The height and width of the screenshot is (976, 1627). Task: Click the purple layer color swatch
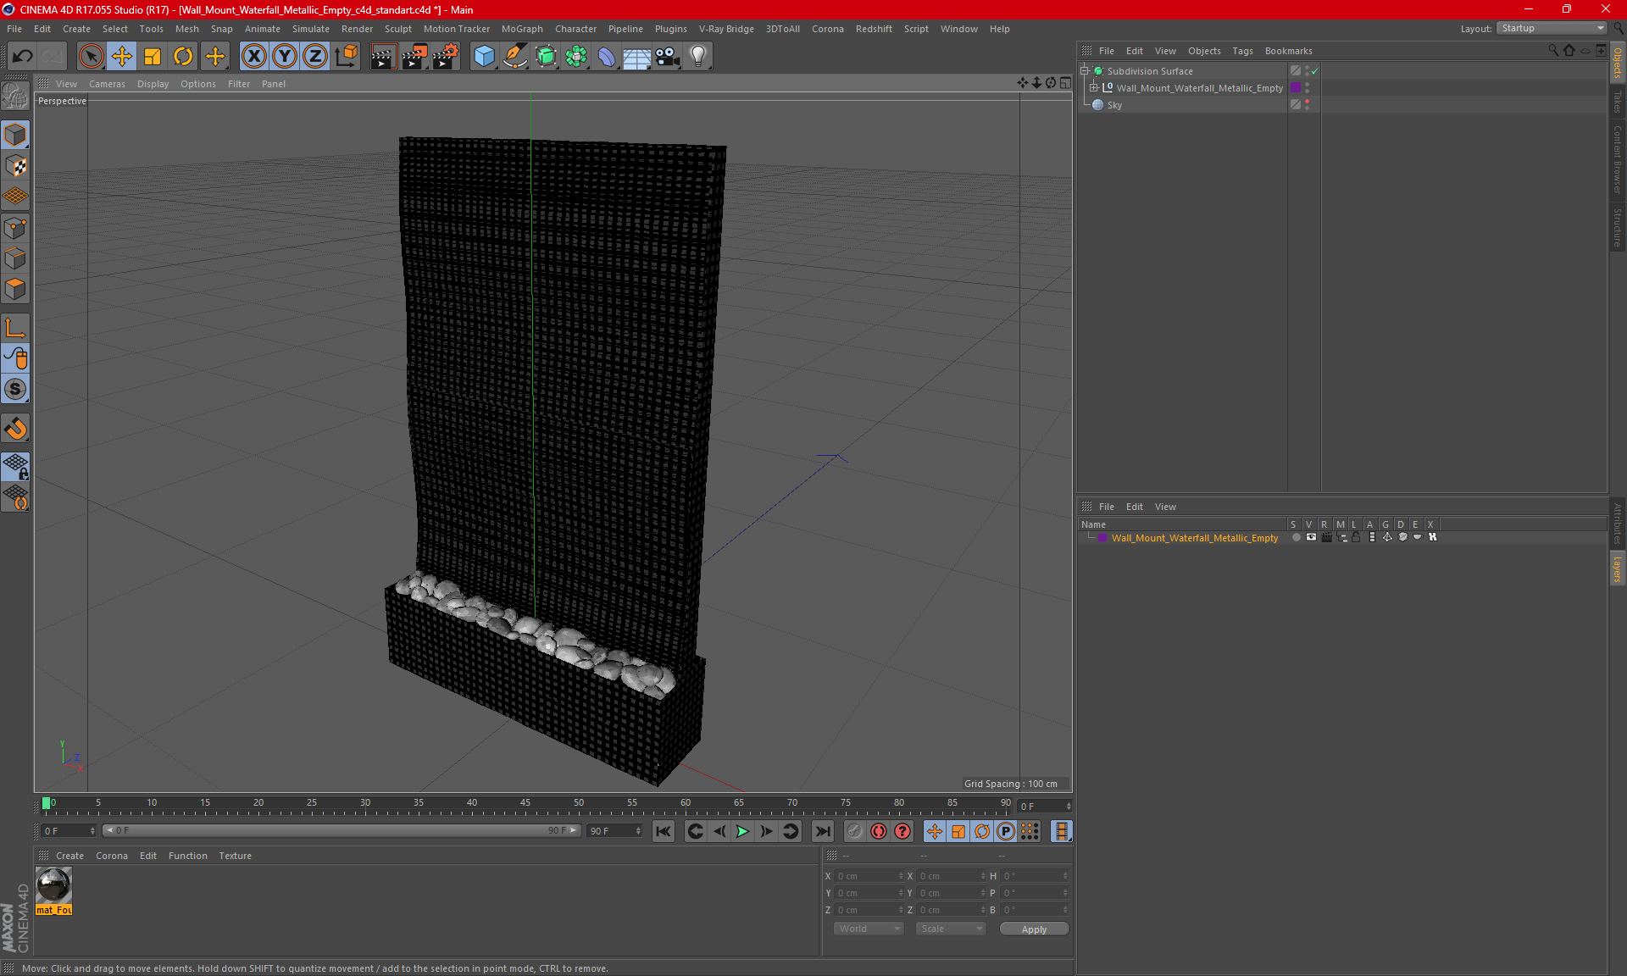(1102, 538)
